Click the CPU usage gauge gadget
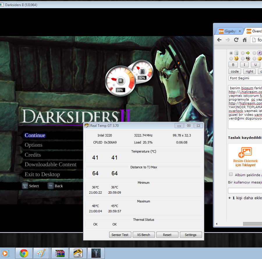Viewport: 262px width, 259px height. (x=120, y=81)
